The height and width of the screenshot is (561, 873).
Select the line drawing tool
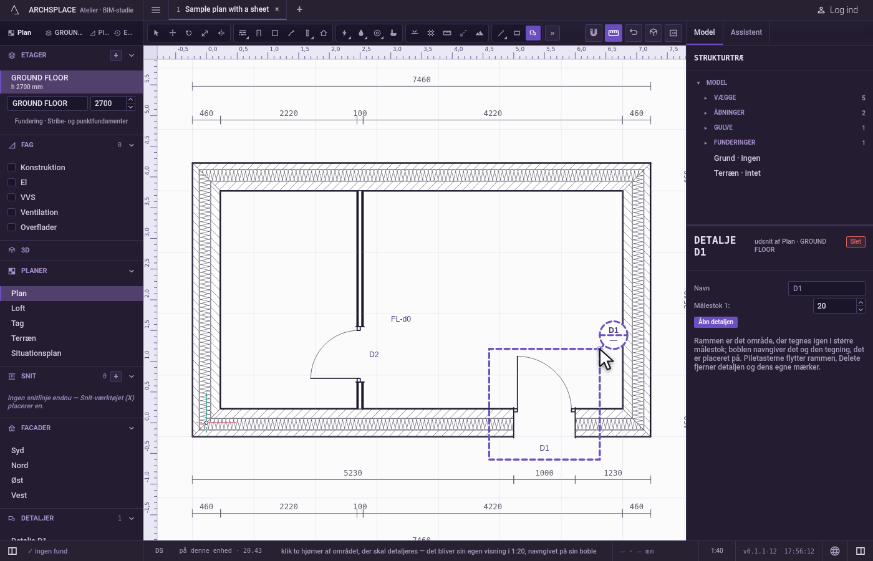click(501, 33)
